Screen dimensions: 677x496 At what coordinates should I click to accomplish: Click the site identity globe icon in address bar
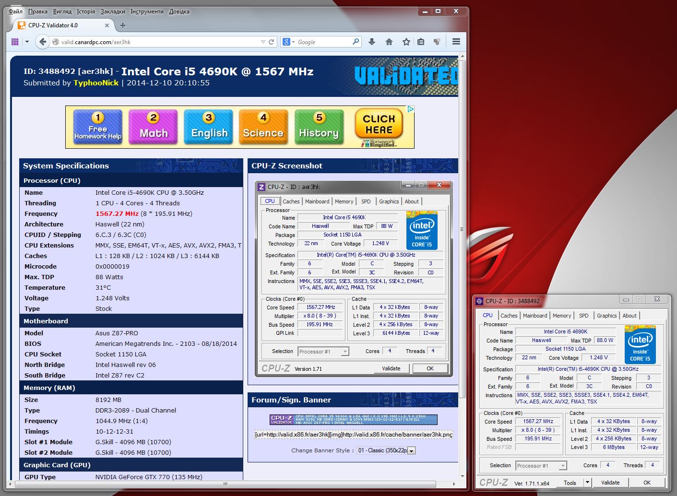56,42
